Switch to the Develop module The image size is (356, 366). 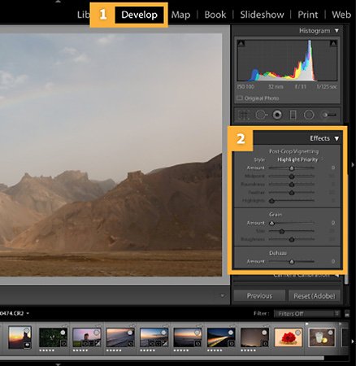pos(139,15)
